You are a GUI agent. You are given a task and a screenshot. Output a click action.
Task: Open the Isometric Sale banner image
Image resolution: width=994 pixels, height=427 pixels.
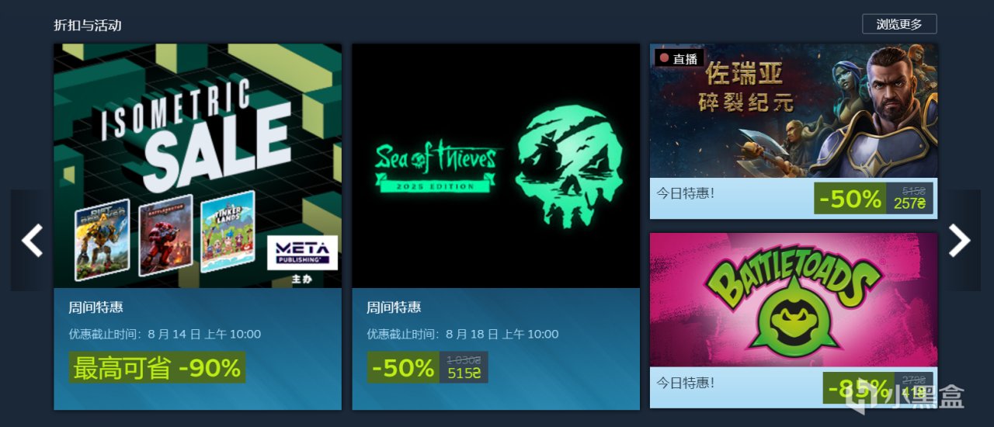pos(197,166)
